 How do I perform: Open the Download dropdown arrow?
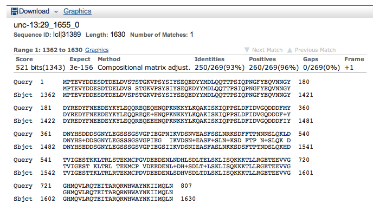click(56, 11)
